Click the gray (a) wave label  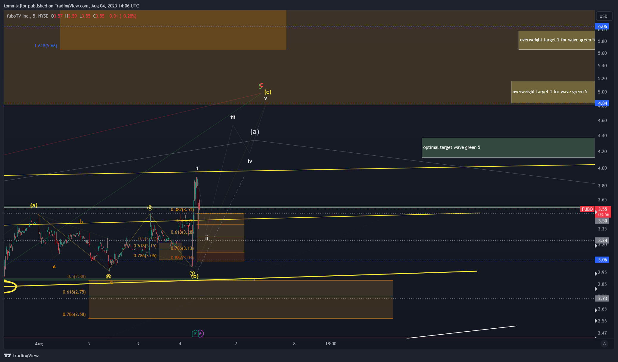click(255, 131)
